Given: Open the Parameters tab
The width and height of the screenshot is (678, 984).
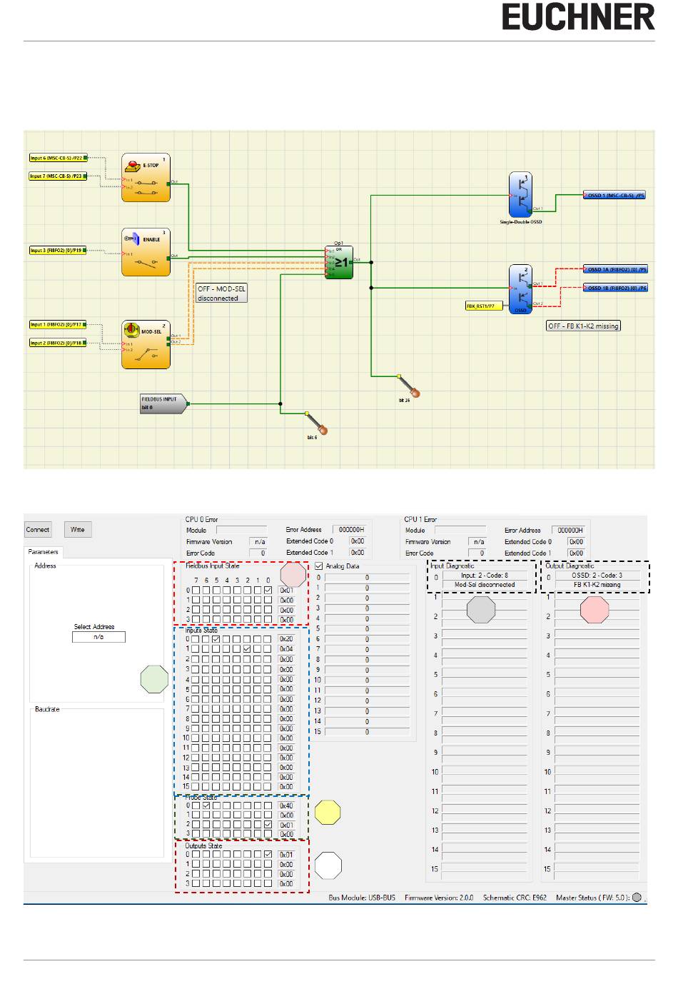Looking at the screenshot, I should click(x=44, y=552).
